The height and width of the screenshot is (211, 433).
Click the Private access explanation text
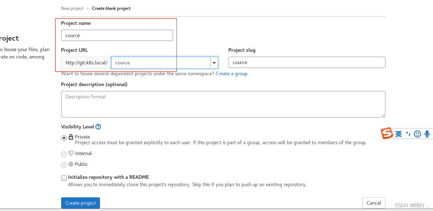tap(221, 143)
